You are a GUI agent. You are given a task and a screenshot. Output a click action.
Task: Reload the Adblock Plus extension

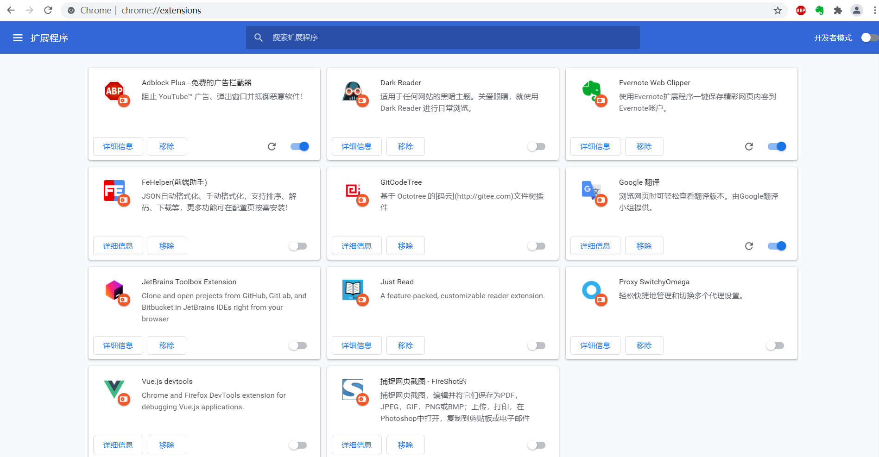(272, 146)
